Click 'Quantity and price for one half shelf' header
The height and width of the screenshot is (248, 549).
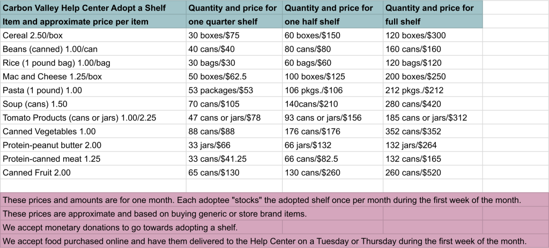[329, 15]
